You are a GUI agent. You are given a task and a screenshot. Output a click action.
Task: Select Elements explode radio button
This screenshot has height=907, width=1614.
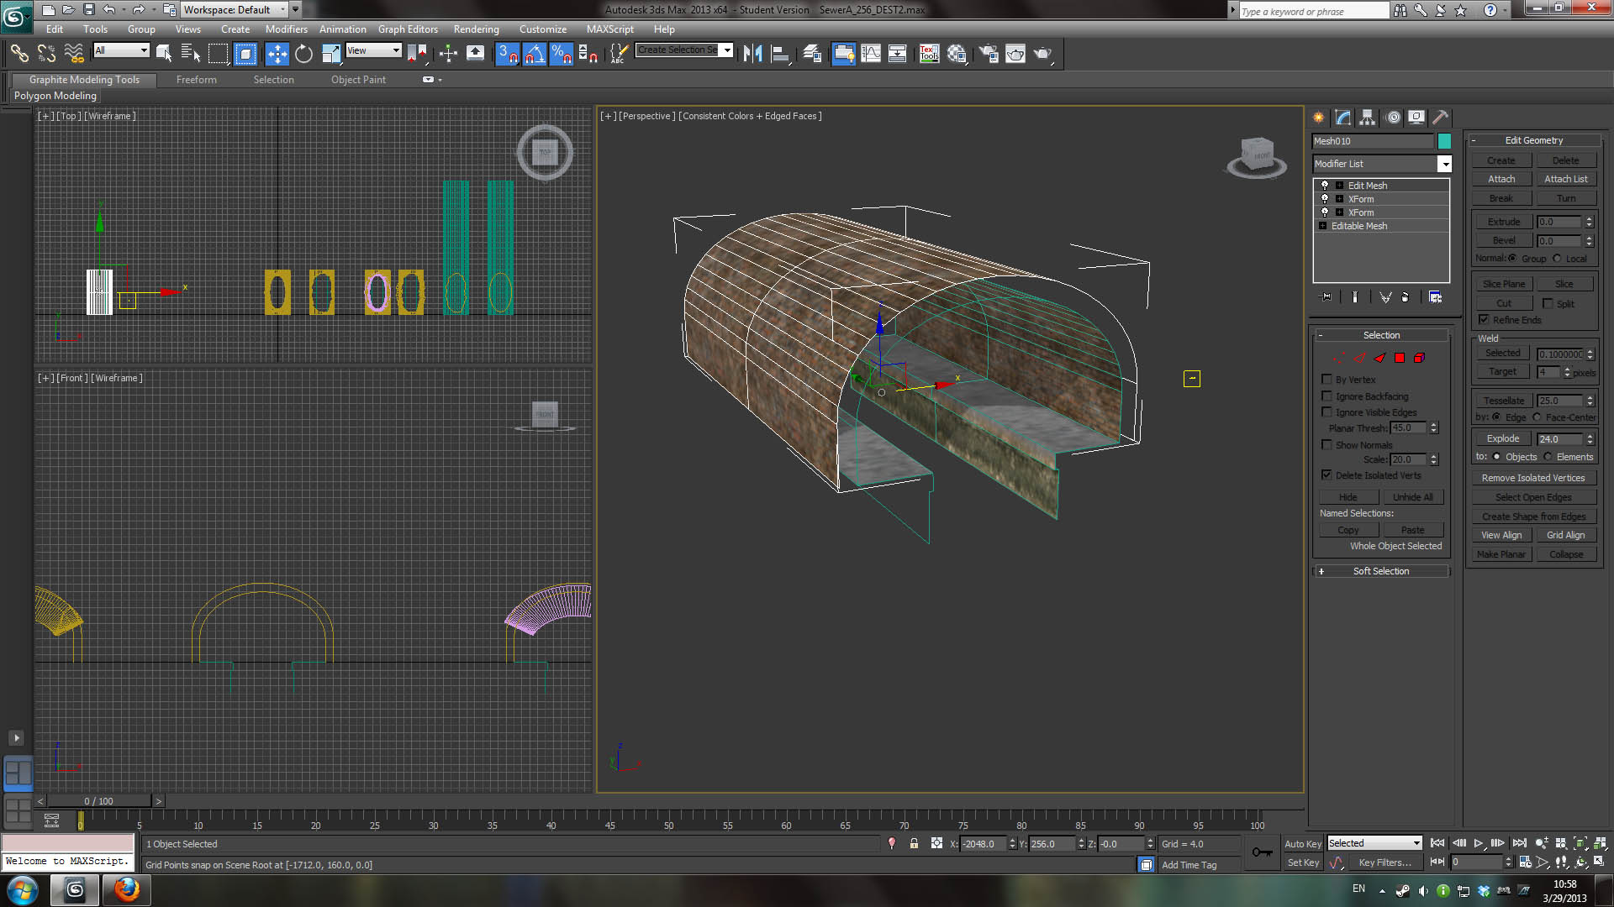pos(1548,457)
